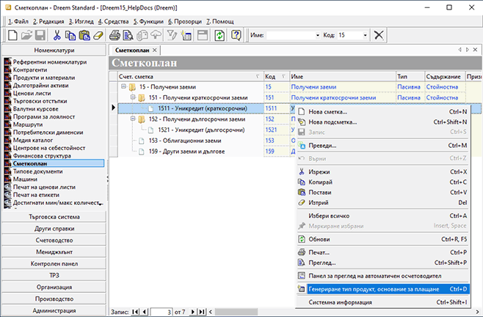Click the panel layout toolbar icon

tap(203, 35)
